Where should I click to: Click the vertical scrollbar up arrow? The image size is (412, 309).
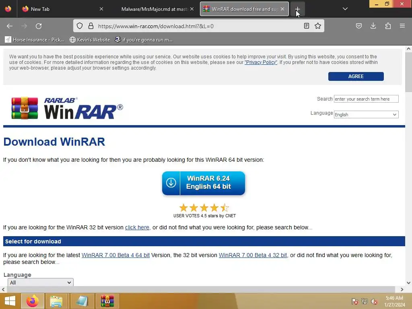(408, 49)
